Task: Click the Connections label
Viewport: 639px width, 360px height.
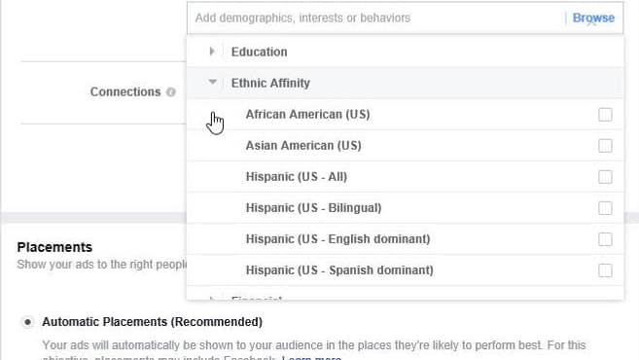Action: click(x=125, y=91)
